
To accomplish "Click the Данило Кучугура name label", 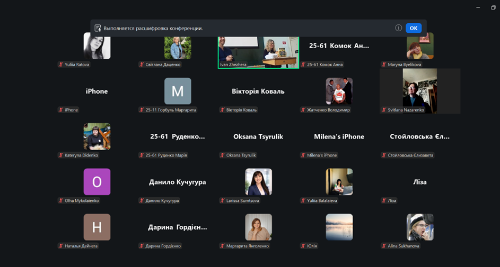I will click(162, 201).
